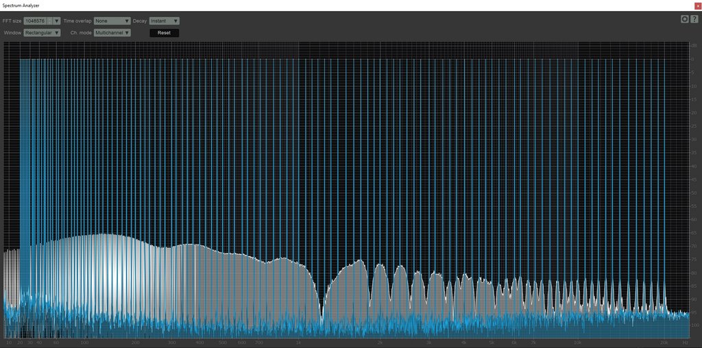Click the 2k frequency axis label
702x348 pixels.
click(x=380, y=343)
